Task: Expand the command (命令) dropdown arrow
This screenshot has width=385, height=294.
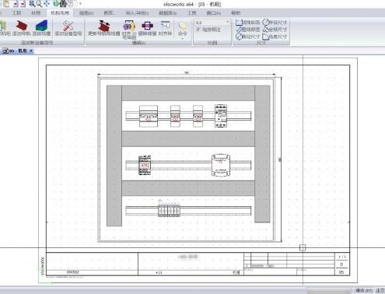Action: click(183, 39)
